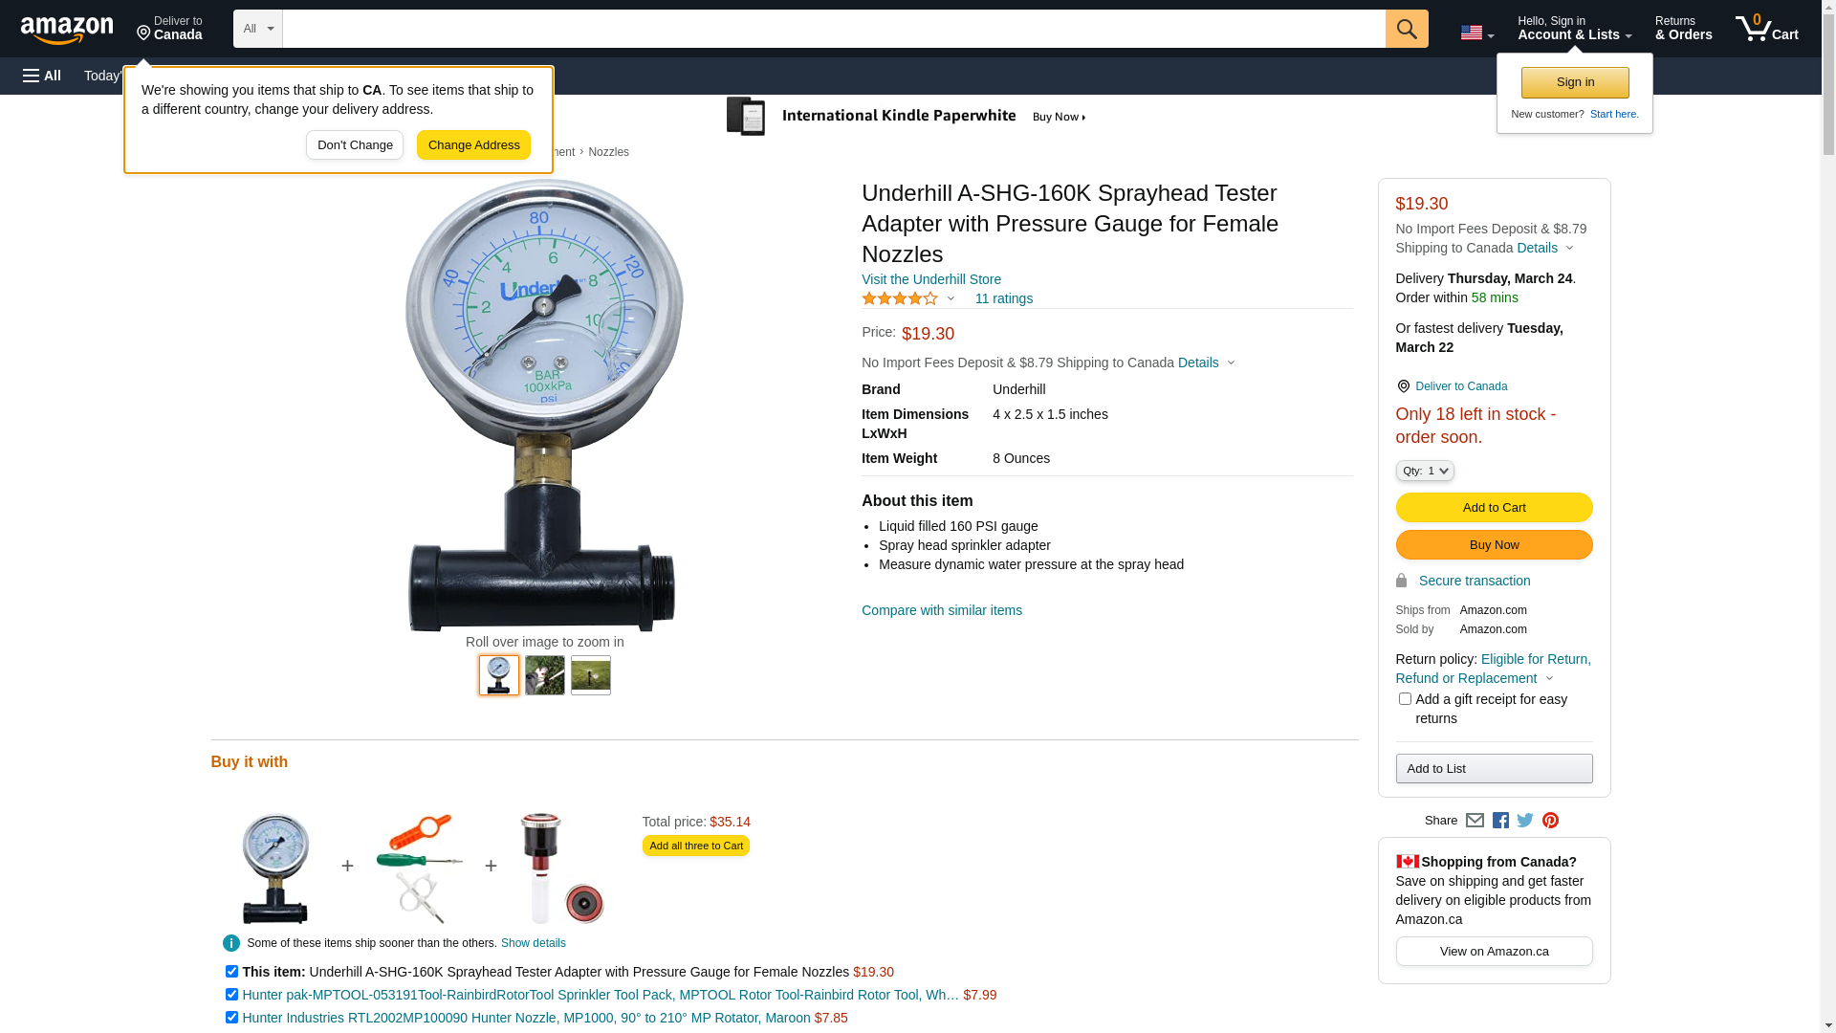1836x1033 pixels.
Task: Click the search magnifier button
Action: [x=1407, y=29]
